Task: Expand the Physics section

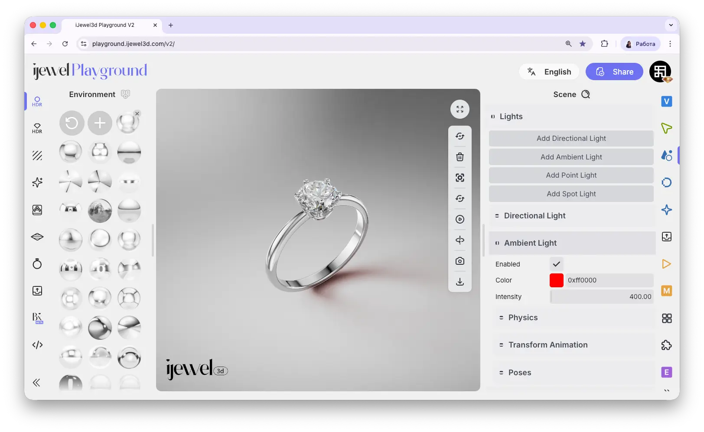Action: [574, 318]
